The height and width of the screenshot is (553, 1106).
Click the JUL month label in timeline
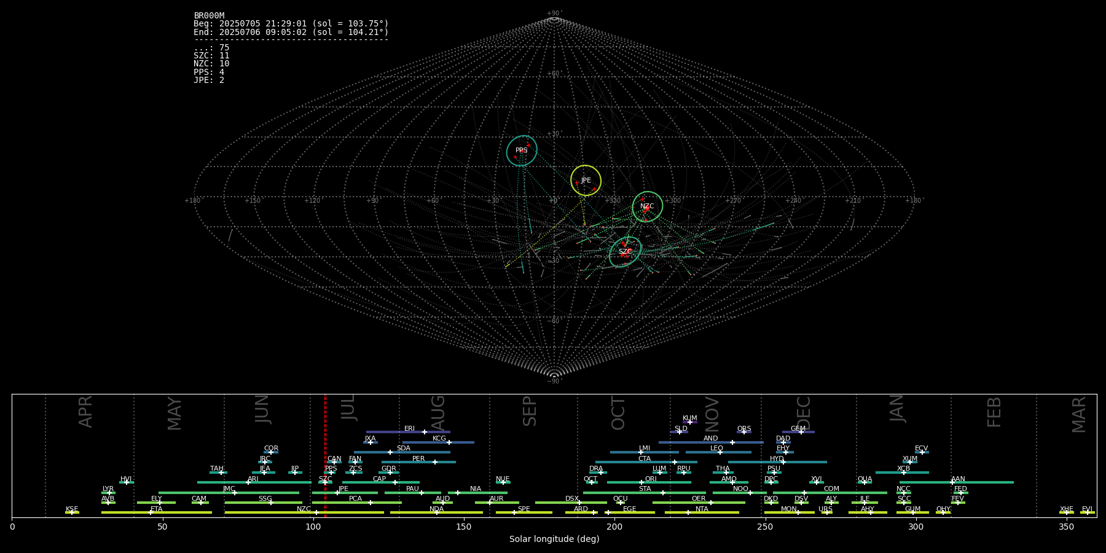[348, 407]
